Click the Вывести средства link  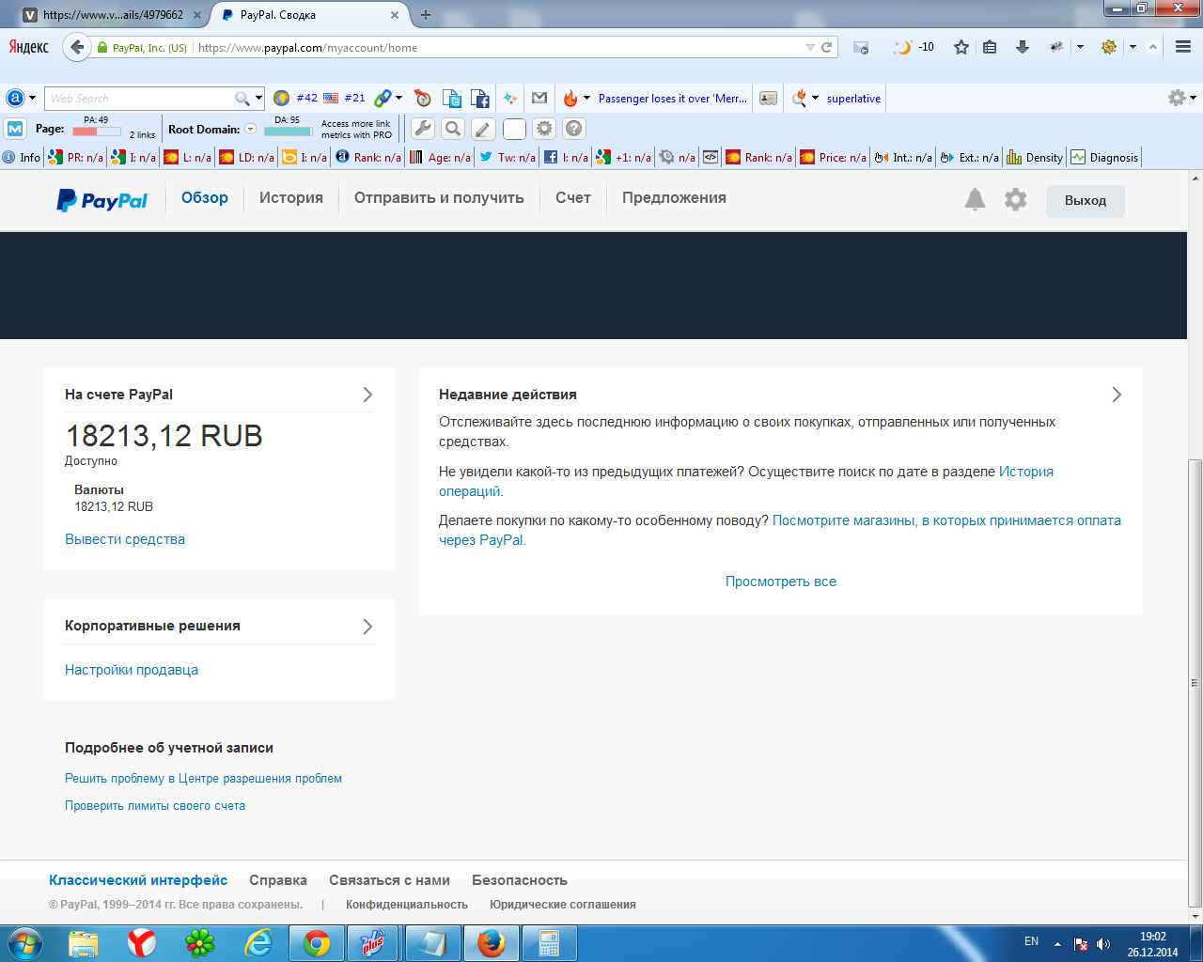pyautogui.click(x=125, y=539)
